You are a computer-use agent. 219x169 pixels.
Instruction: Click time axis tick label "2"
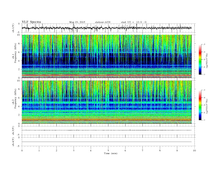56,150
